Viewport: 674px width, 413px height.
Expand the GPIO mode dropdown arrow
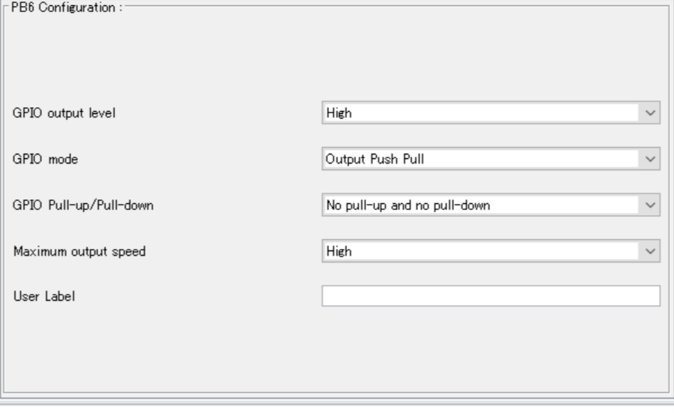tap(650, 159)
